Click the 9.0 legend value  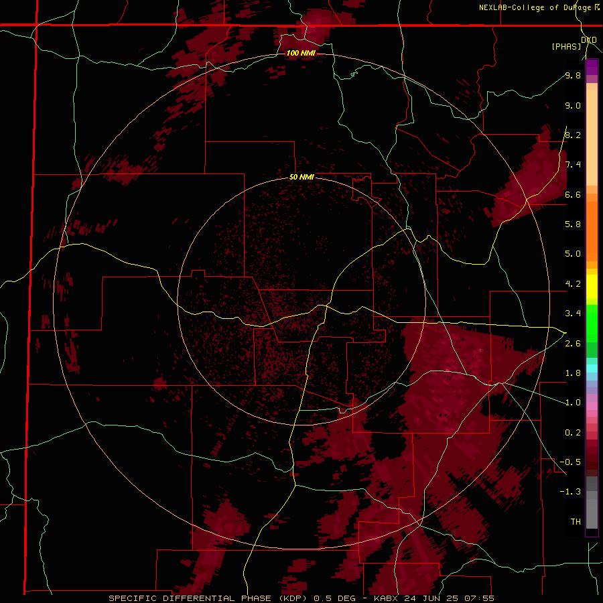tap(573, 105)
